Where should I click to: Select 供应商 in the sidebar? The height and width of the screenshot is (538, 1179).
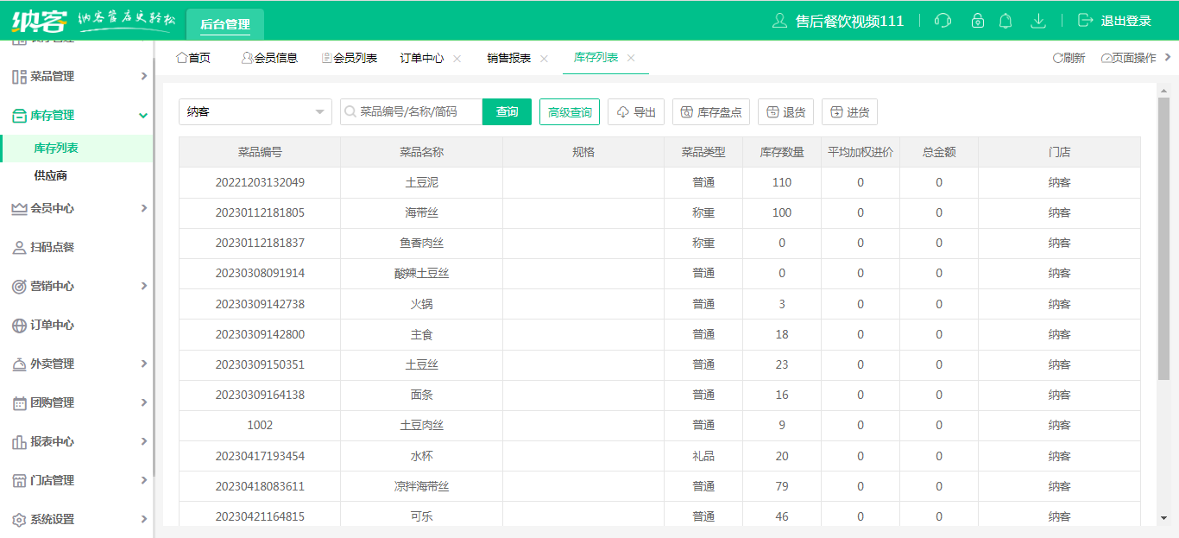pos(51,175)
